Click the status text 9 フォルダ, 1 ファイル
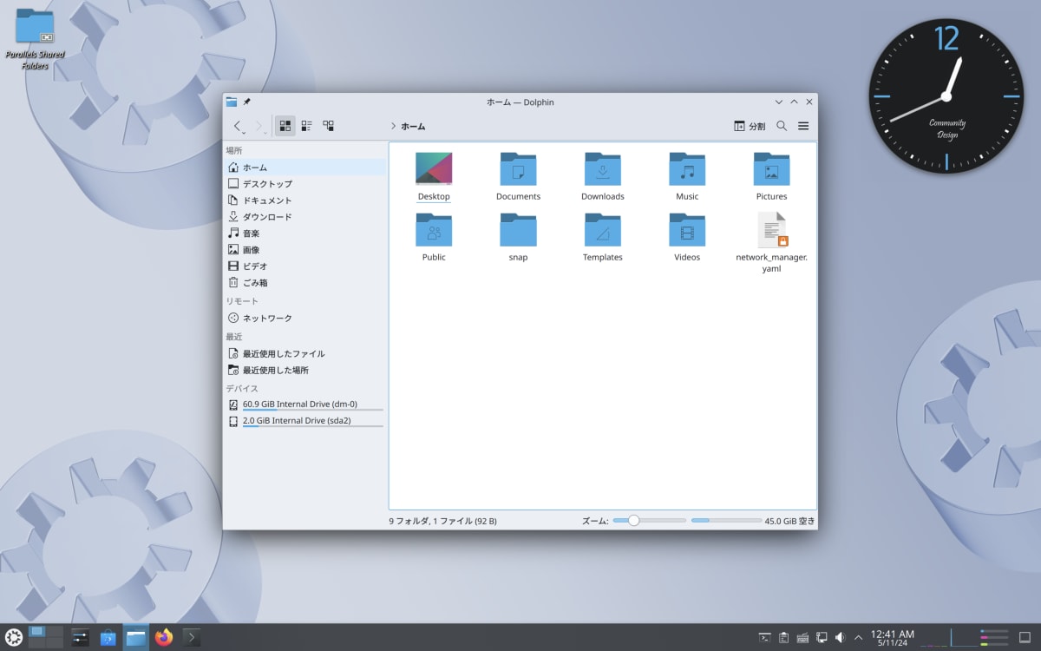1041x651 pixels. (442, 521)
